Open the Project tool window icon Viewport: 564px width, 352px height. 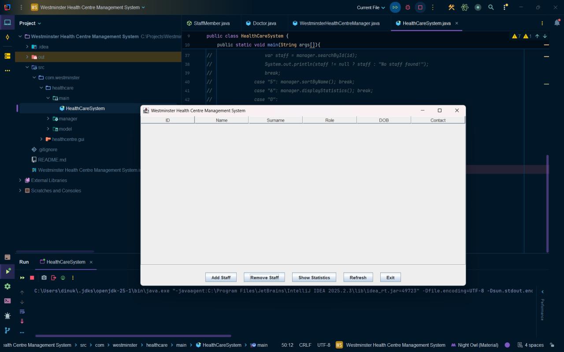point(7,22)
